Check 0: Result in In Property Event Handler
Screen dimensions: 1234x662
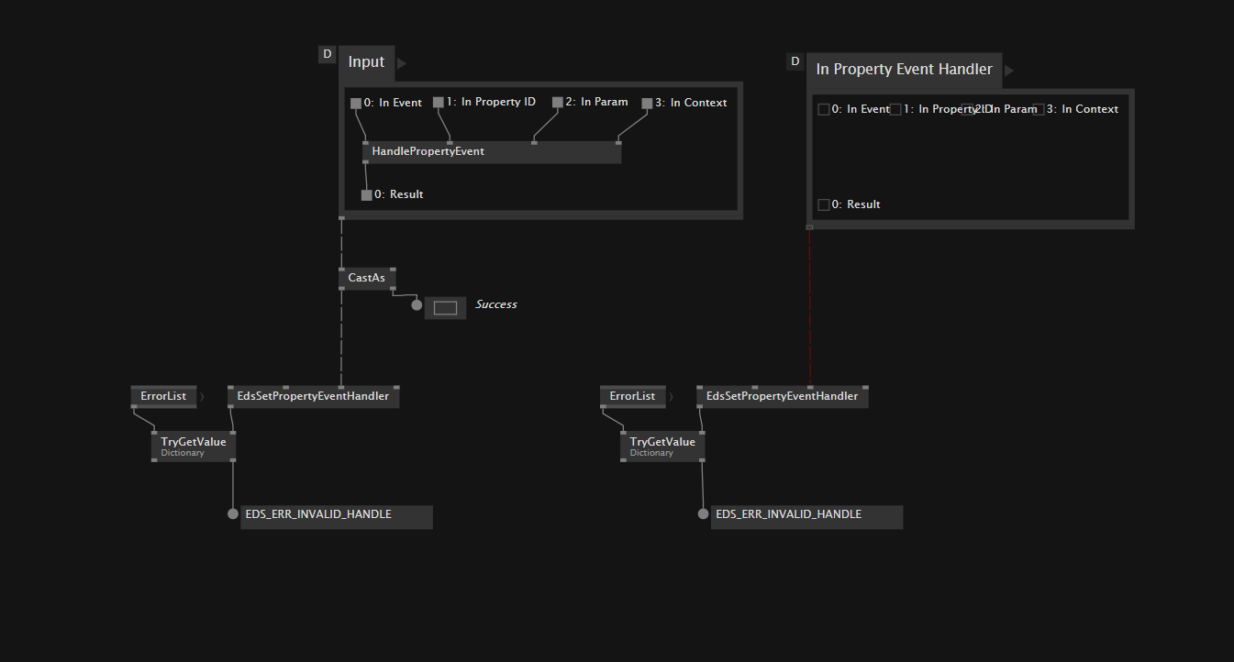coord(823,204)
